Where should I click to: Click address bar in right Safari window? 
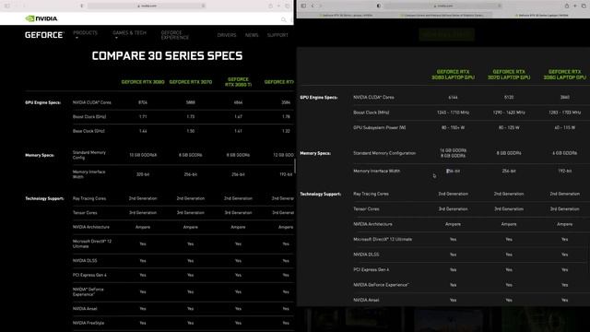(x=442, y=6)
